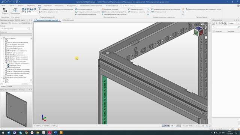
Task: Click Основное представление in the ribbon
Action: coord(48,12)
